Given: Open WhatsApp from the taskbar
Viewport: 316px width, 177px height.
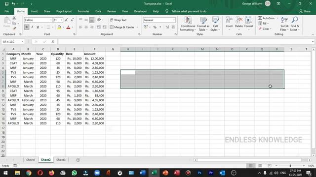Looking at the screenshot, I should (75, 173).
